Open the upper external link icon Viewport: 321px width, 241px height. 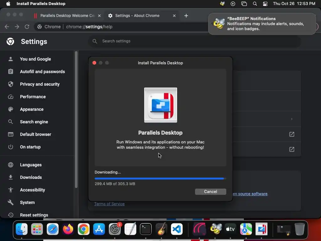click(292, 134)
